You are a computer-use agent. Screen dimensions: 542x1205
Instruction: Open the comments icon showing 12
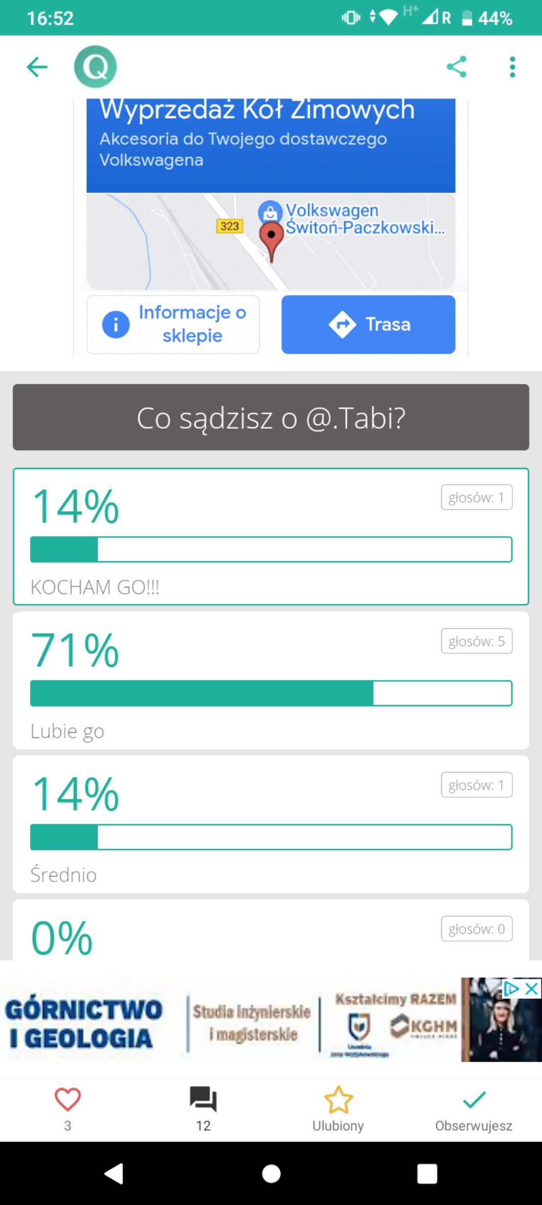[203, 1100]
